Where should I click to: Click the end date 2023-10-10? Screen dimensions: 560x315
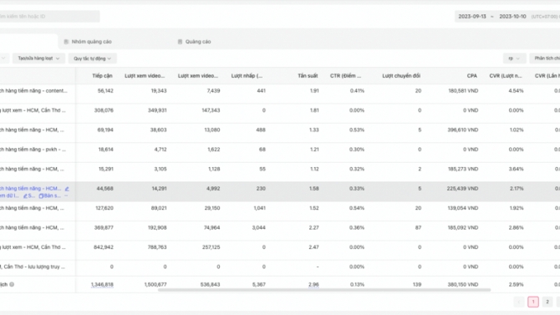[x=512, y=17]
